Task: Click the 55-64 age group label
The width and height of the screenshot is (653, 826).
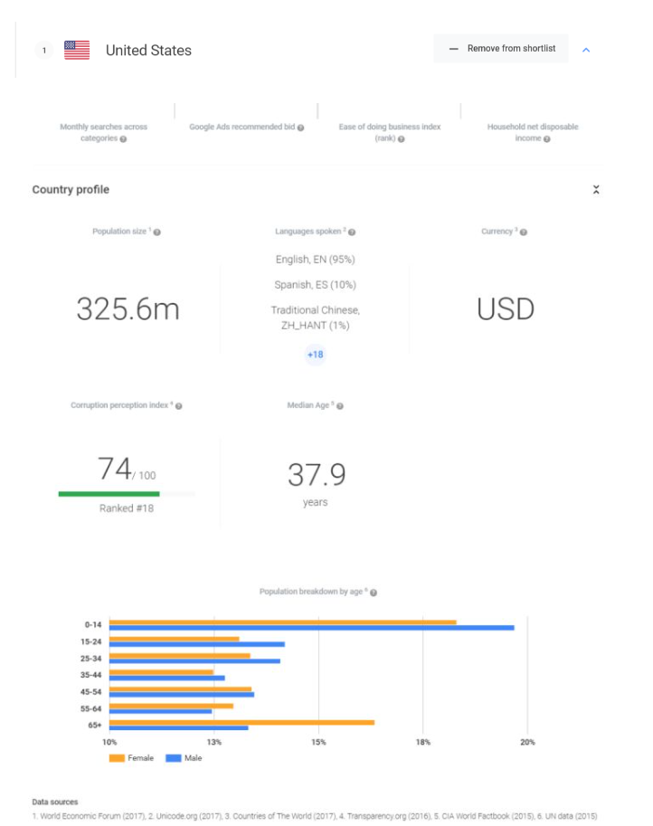Action: click(90, 708)
